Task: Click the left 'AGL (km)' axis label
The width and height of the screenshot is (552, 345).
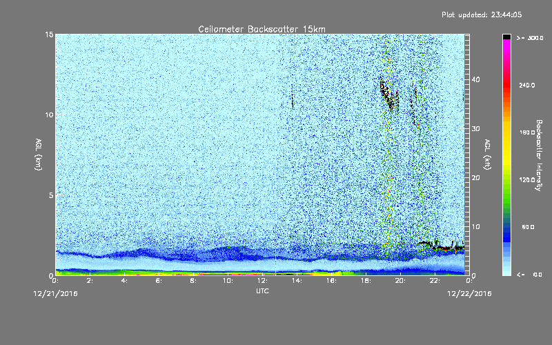Action: pyautogui.click(x=39, y=154)
